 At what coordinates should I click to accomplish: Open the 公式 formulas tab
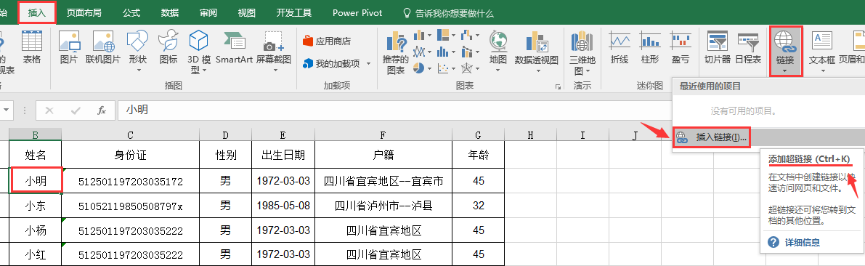tap(131, 12)
